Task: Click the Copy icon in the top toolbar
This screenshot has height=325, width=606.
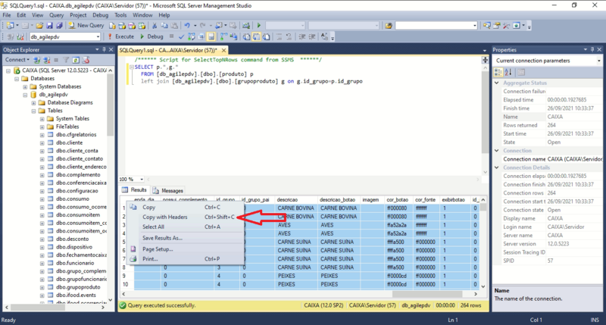Action: 164,26
